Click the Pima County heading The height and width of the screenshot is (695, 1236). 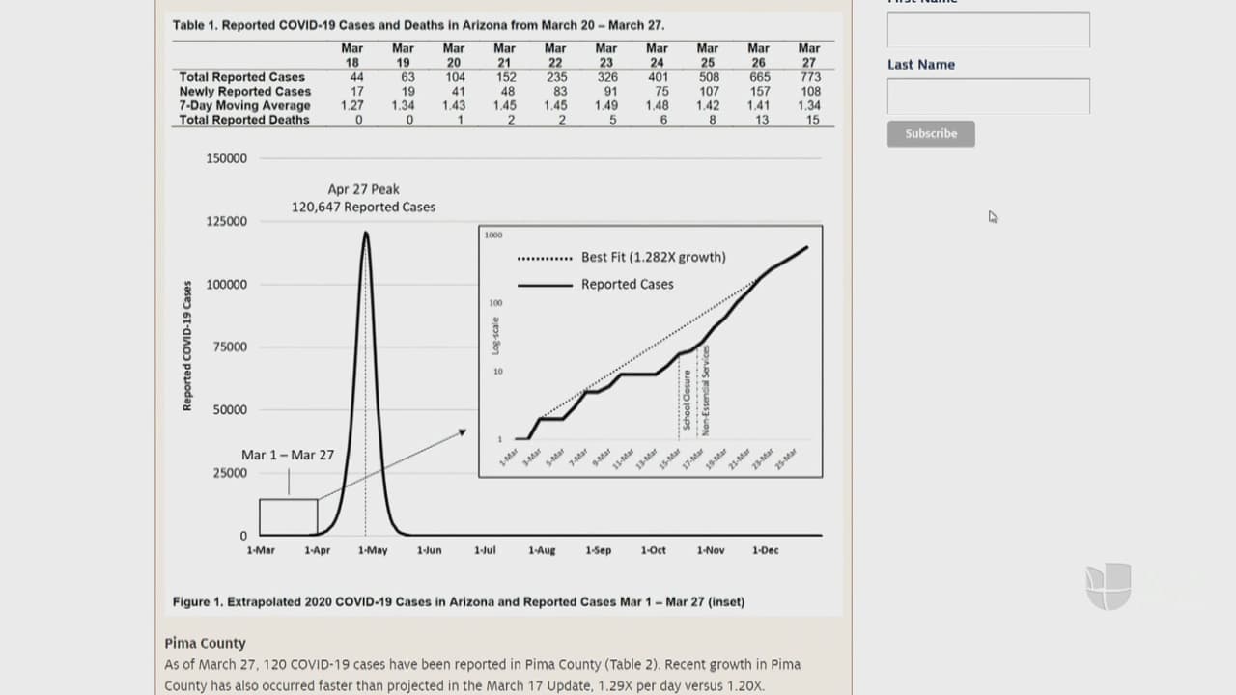pos(205,643)
